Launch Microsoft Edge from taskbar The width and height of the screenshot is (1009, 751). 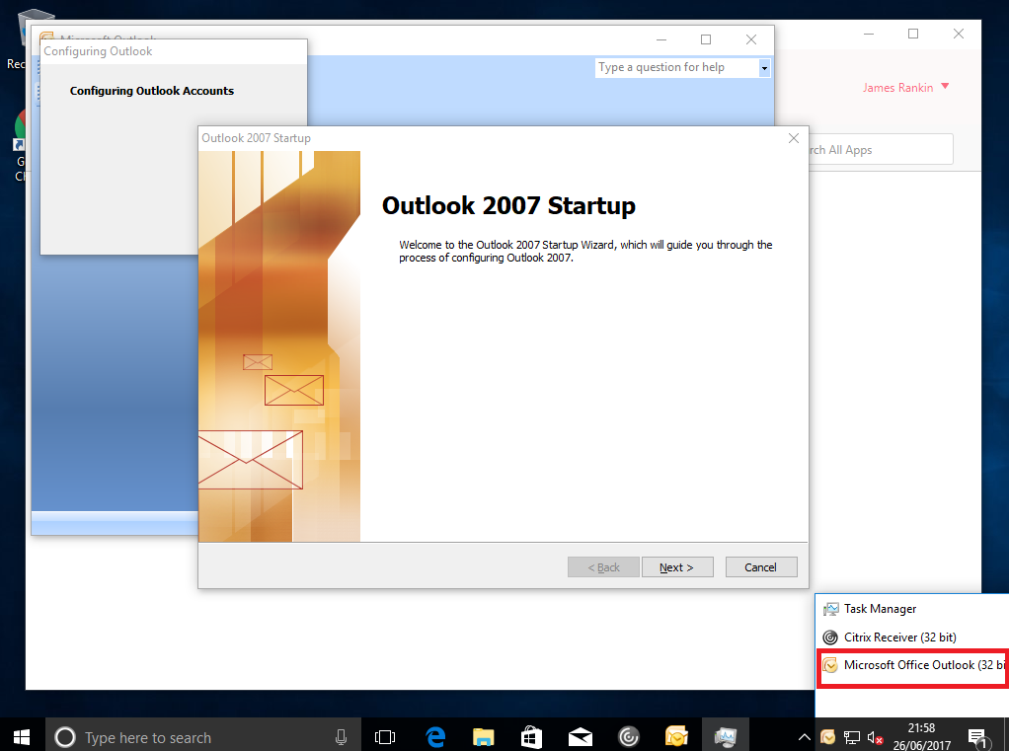[x=435, y=737]
